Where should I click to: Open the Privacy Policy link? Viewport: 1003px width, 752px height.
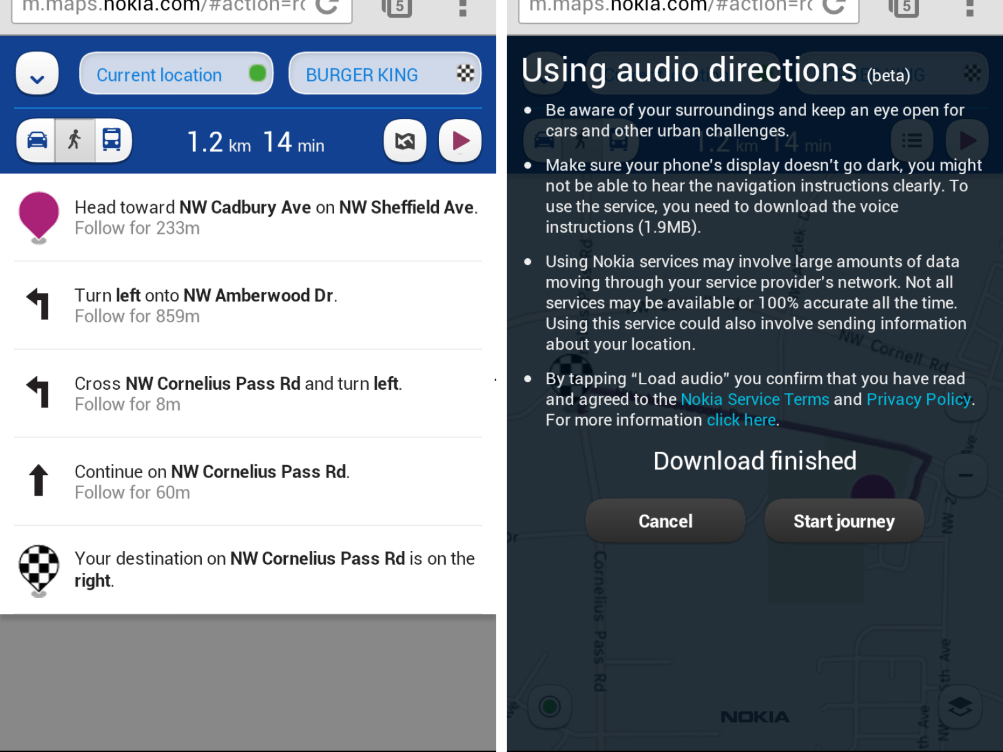(x=918, y=399)
